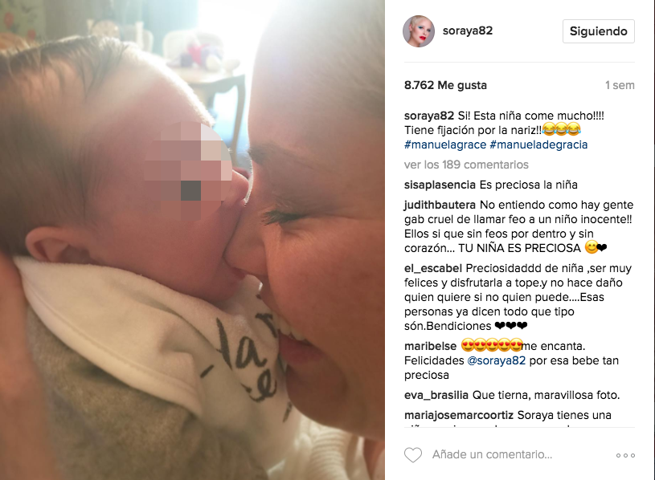Click the 1 sem post timestamp
This screenshot has height=480, width=655.
click(620, 85)
